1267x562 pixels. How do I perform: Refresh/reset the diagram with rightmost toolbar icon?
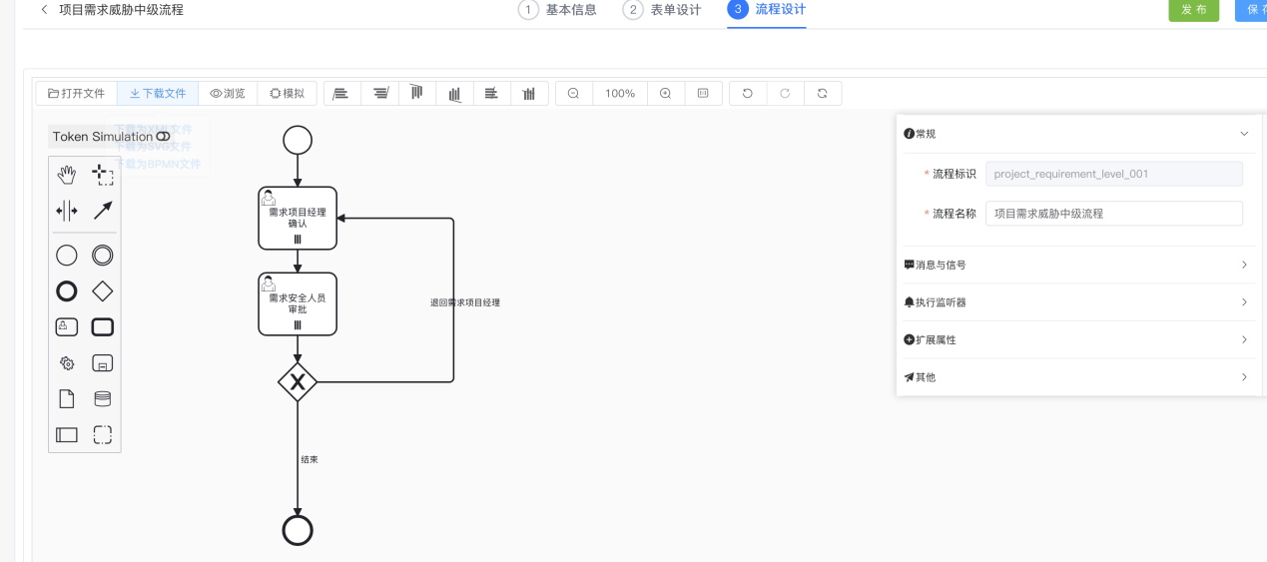[823, 93]
